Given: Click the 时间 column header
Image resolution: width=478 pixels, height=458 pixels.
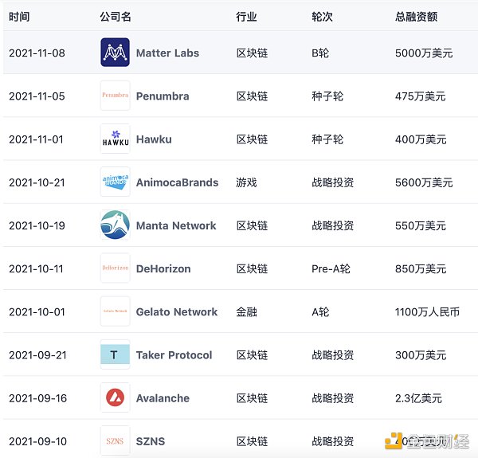Looking at the screenshot, I should [19, 17].
